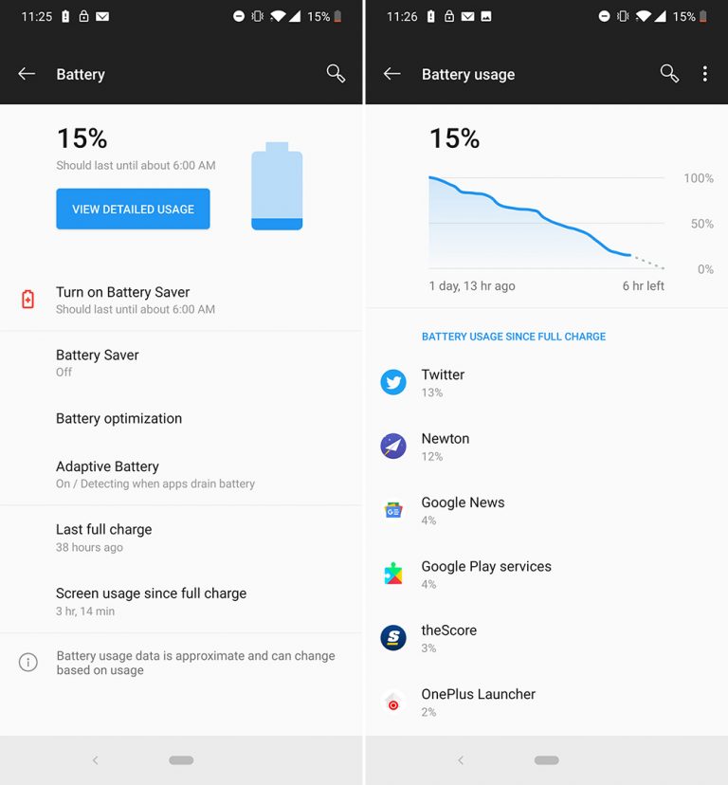Tap the Google Play services icon
The image size is (728, 785).
click(x=393, y=574)
